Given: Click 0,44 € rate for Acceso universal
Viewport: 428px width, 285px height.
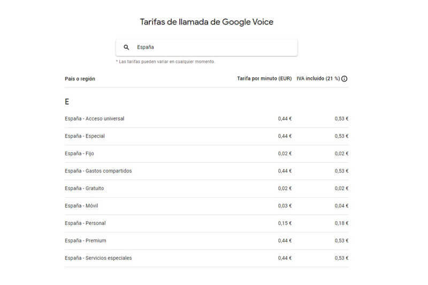Looking at the screenshot, I should pyautogui.click(x=285, y=118).
